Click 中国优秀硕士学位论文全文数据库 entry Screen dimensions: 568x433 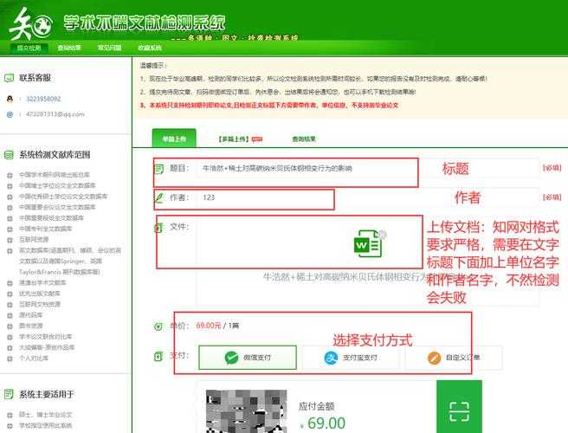(x=63, y=197)
